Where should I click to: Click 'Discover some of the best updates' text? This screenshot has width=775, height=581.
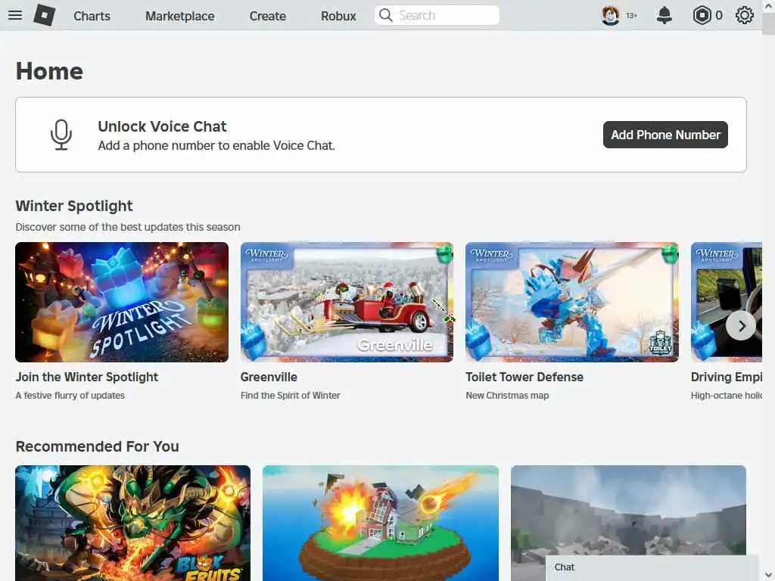[128, 227]
